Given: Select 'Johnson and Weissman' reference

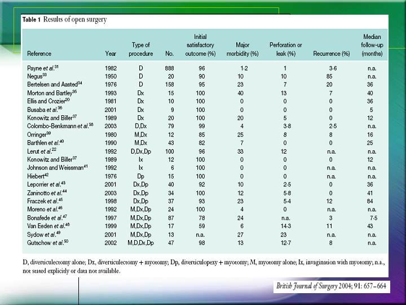Looking at the screenshot, I should (x=57, y=168).
